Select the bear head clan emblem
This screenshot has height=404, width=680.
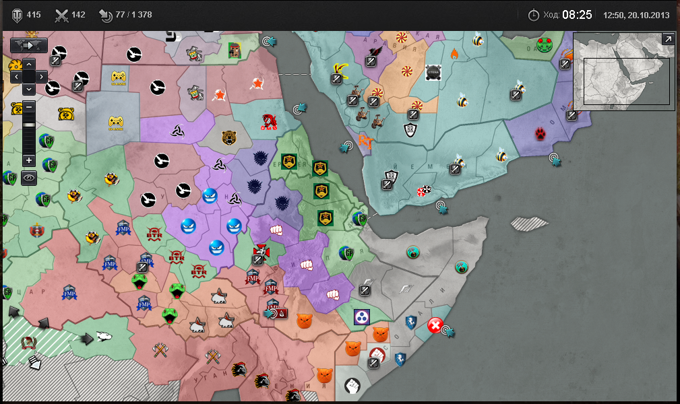click(229, 138)
